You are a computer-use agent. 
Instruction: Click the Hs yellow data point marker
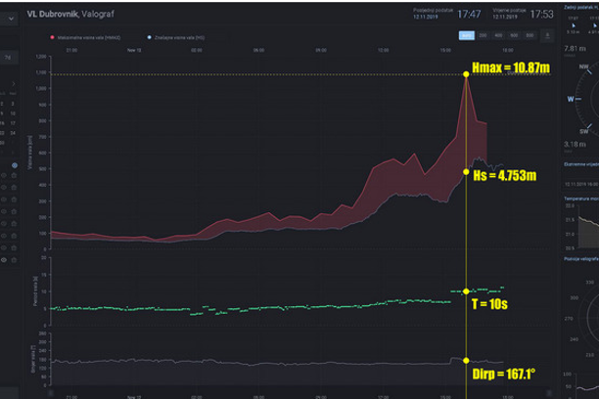coord(466,171)
